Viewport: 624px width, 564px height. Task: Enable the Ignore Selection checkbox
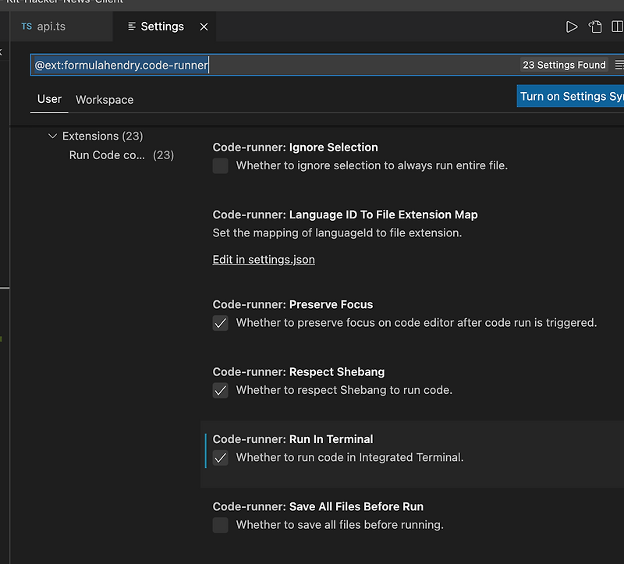221,165
